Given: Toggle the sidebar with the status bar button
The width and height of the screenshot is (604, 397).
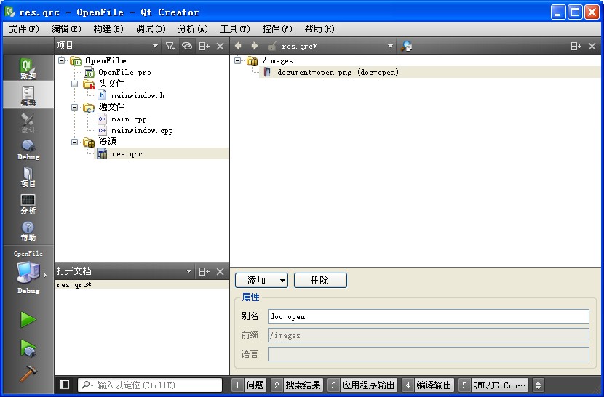Looking at the screenshot, I should tap(64, 385).
